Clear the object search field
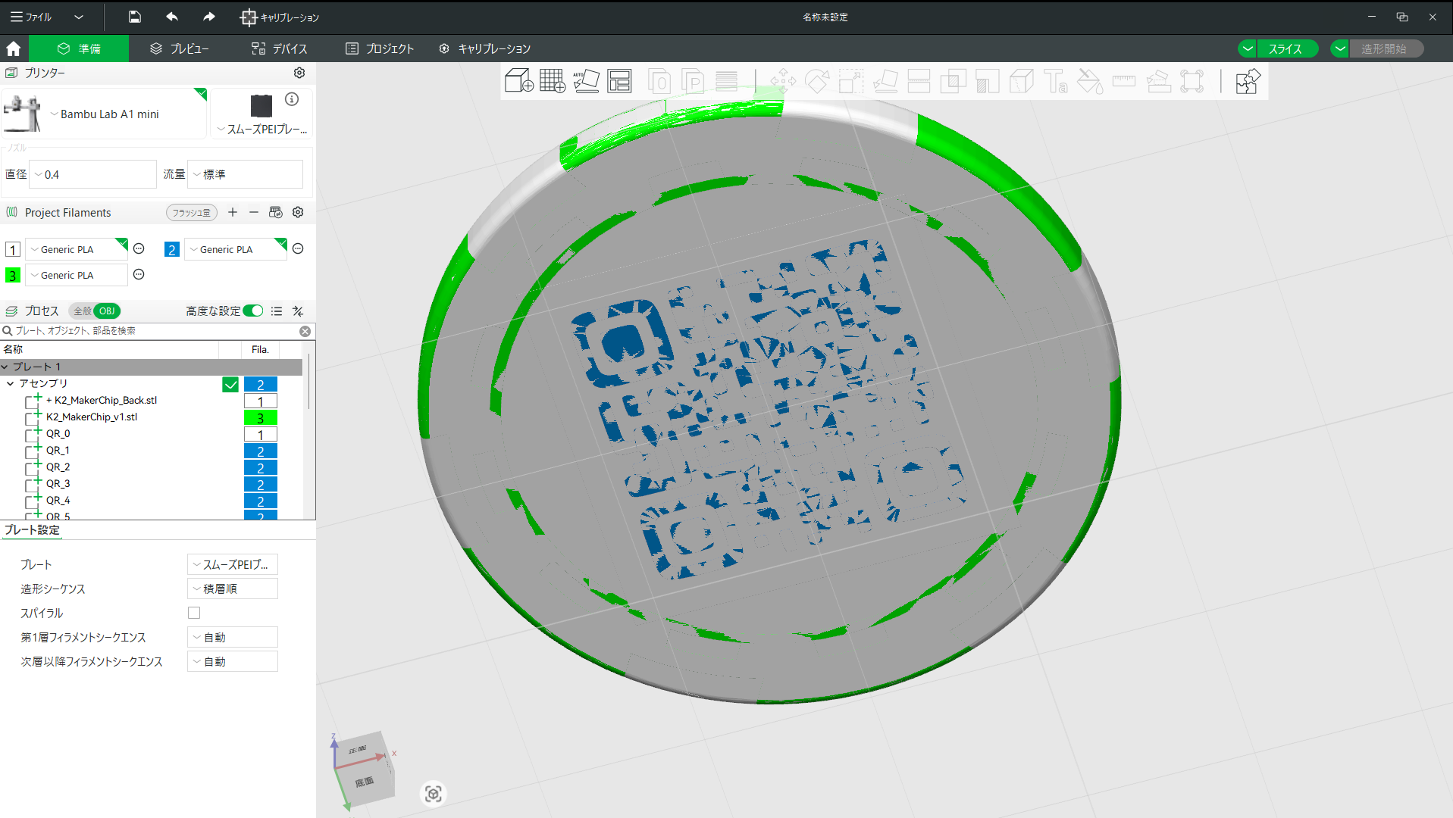 pos(305,331)
